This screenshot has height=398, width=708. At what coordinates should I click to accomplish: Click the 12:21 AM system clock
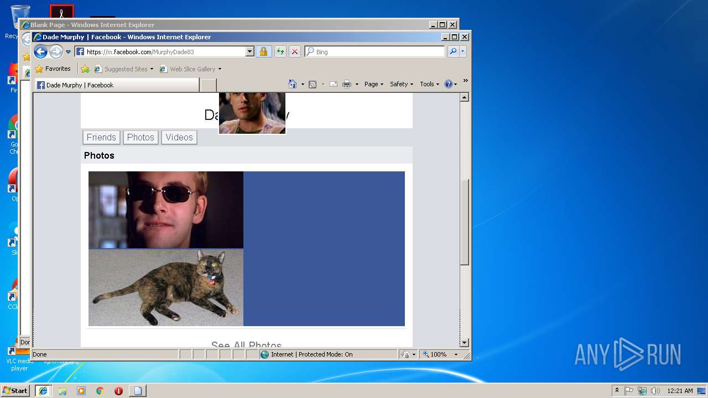pos(680,391)
